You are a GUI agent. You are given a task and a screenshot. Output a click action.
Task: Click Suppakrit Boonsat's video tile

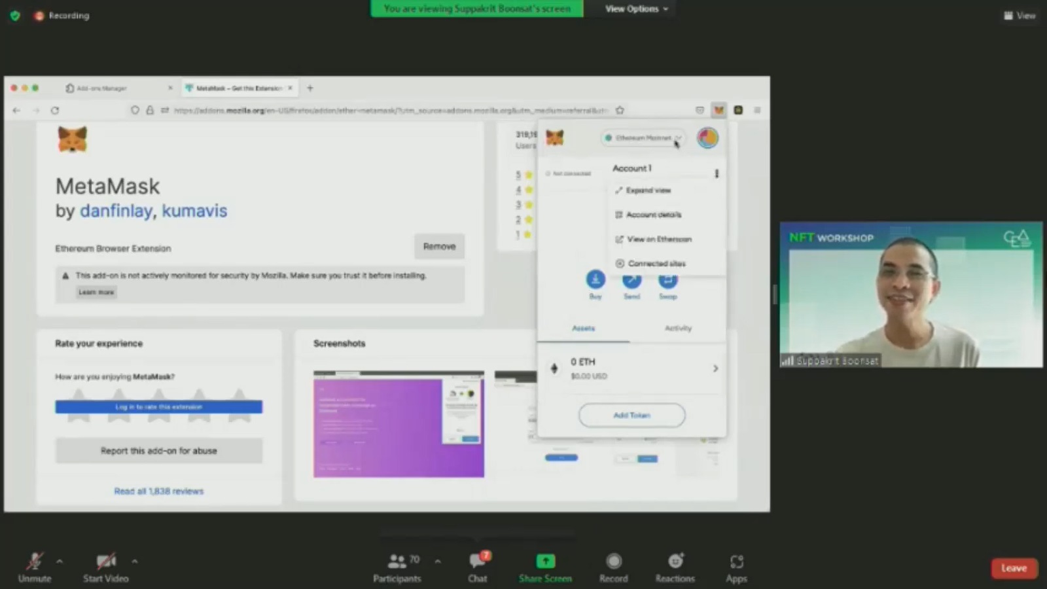(911, 294)
